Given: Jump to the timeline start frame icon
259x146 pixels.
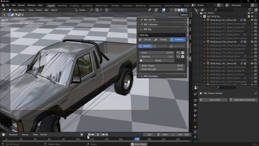Looking at the screenshot, I should point(89,135).
